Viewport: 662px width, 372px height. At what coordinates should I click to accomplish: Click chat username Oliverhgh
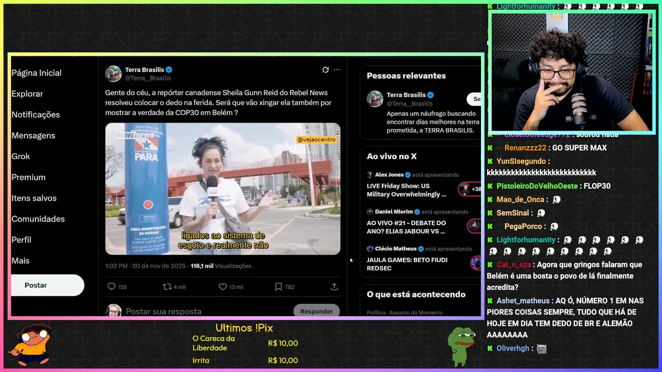click(x=513, y=348)
